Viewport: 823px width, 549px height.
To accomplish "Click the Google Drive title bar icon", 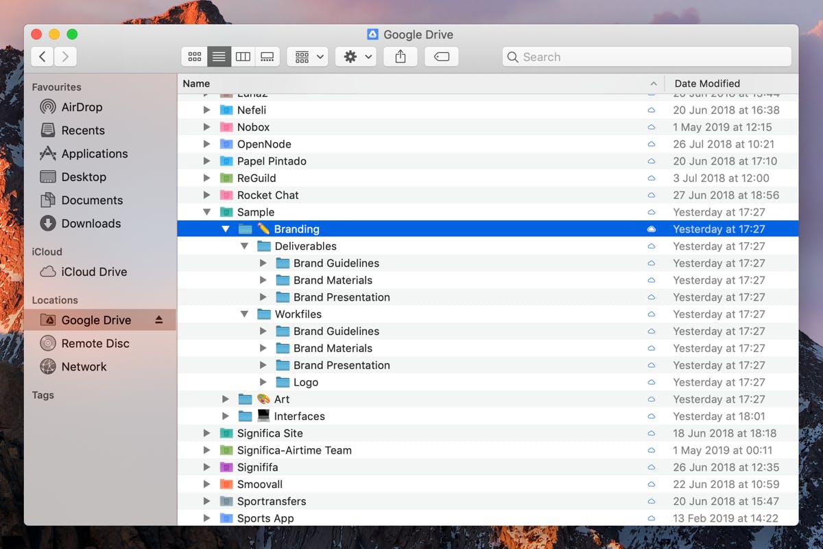I will click(x=372, y=34).
